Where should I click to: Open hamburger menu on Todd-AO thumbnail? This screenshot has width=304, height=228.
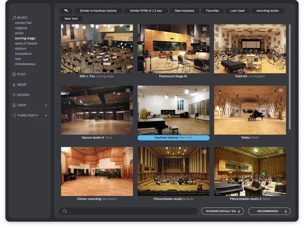tap(281, 29)
